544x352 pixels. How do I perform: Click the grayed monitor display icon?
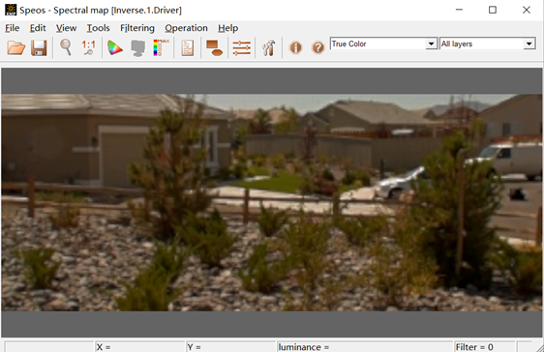pyautogui.click(x=137, y=47)
